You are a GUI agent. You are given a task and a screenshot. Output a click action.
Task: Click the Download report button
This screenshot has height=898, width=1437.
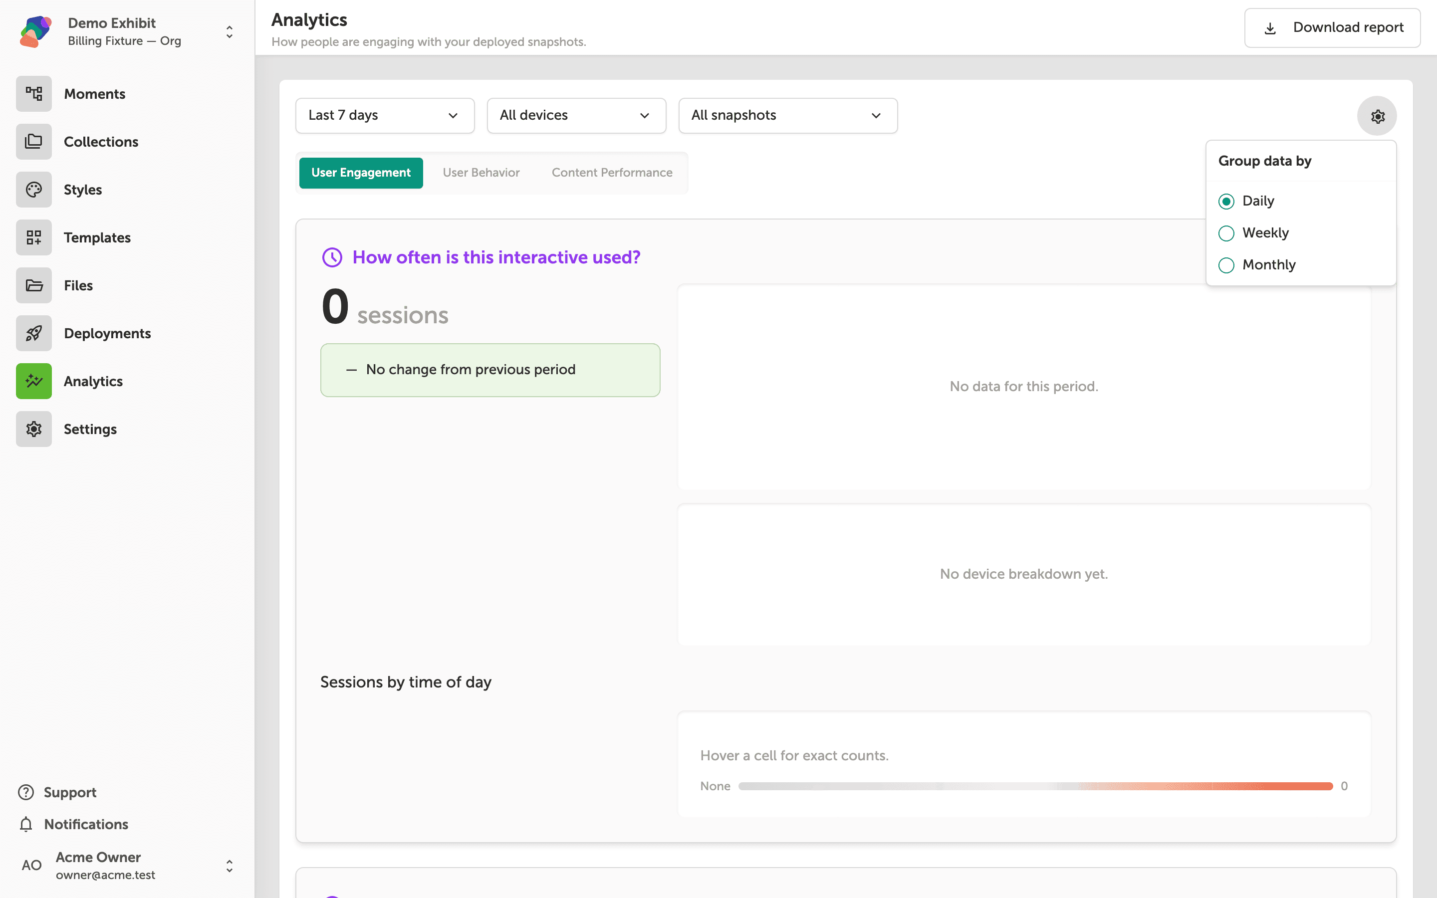point(1332,28)
